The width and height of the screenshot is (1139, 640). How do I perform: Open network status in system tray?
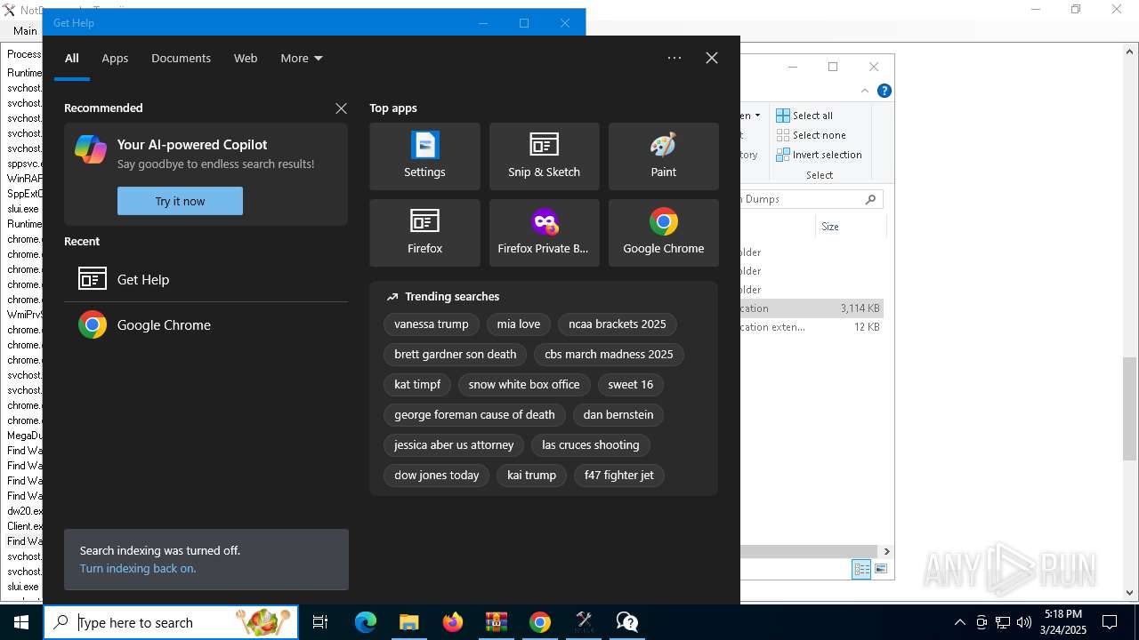pos(1003,622)
